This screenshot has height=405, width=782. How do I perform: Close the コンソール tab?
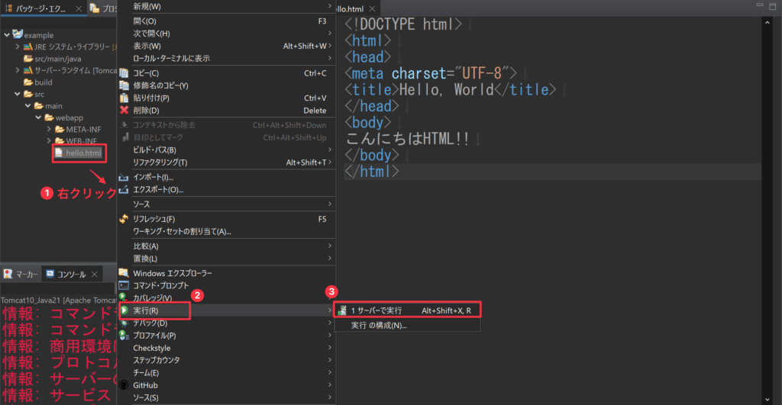click(95, 274)
